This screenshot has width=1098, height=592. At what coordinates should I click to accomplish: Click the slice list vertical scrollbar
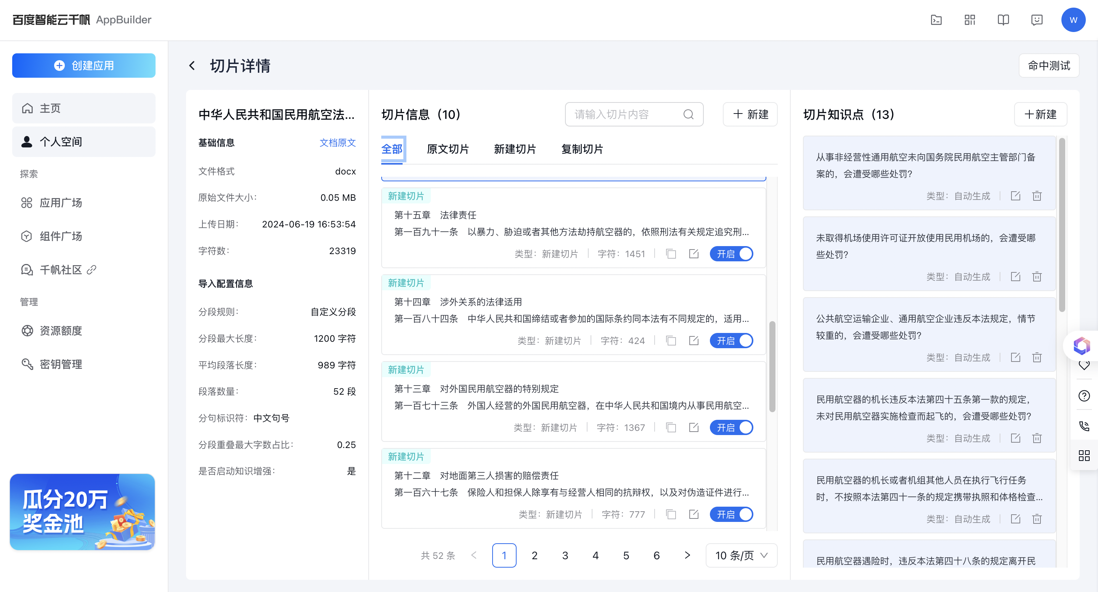[x=772, y=366]
